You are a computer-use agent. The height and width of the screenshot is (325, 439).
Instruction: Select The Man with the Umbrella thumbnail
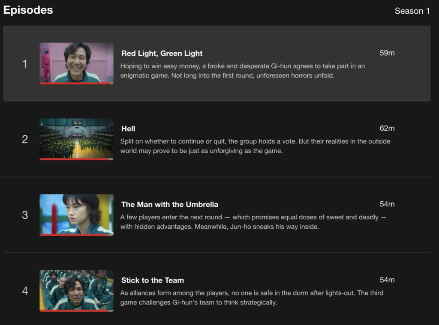pyautogui.click(x=76, y=215)
